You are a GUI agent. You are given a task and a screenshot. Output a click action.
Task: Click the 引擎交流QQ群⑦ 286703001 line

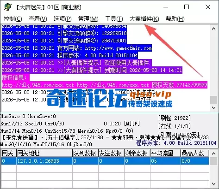pos(64,41)
